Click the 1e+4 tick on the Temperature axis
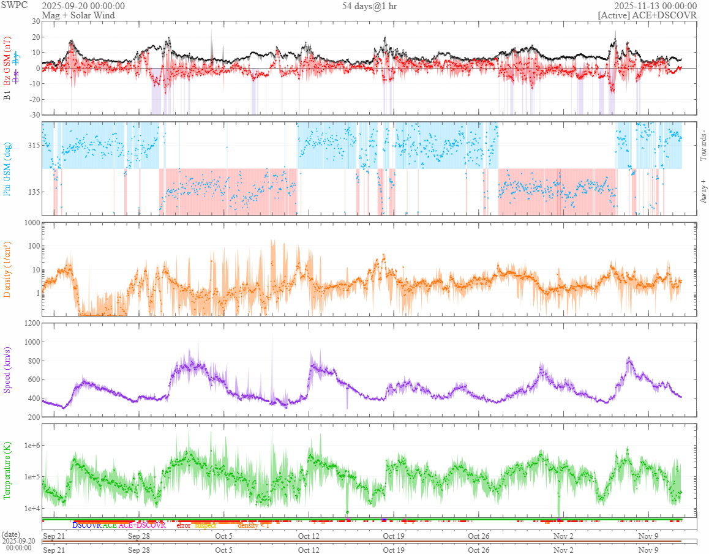Image resolution: width=709 pixels, height=554 pixels. pos(32,508)
